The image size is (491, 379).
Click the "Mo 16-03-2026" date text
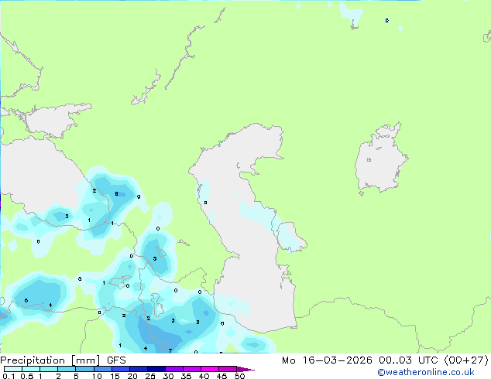coord(327,360)
